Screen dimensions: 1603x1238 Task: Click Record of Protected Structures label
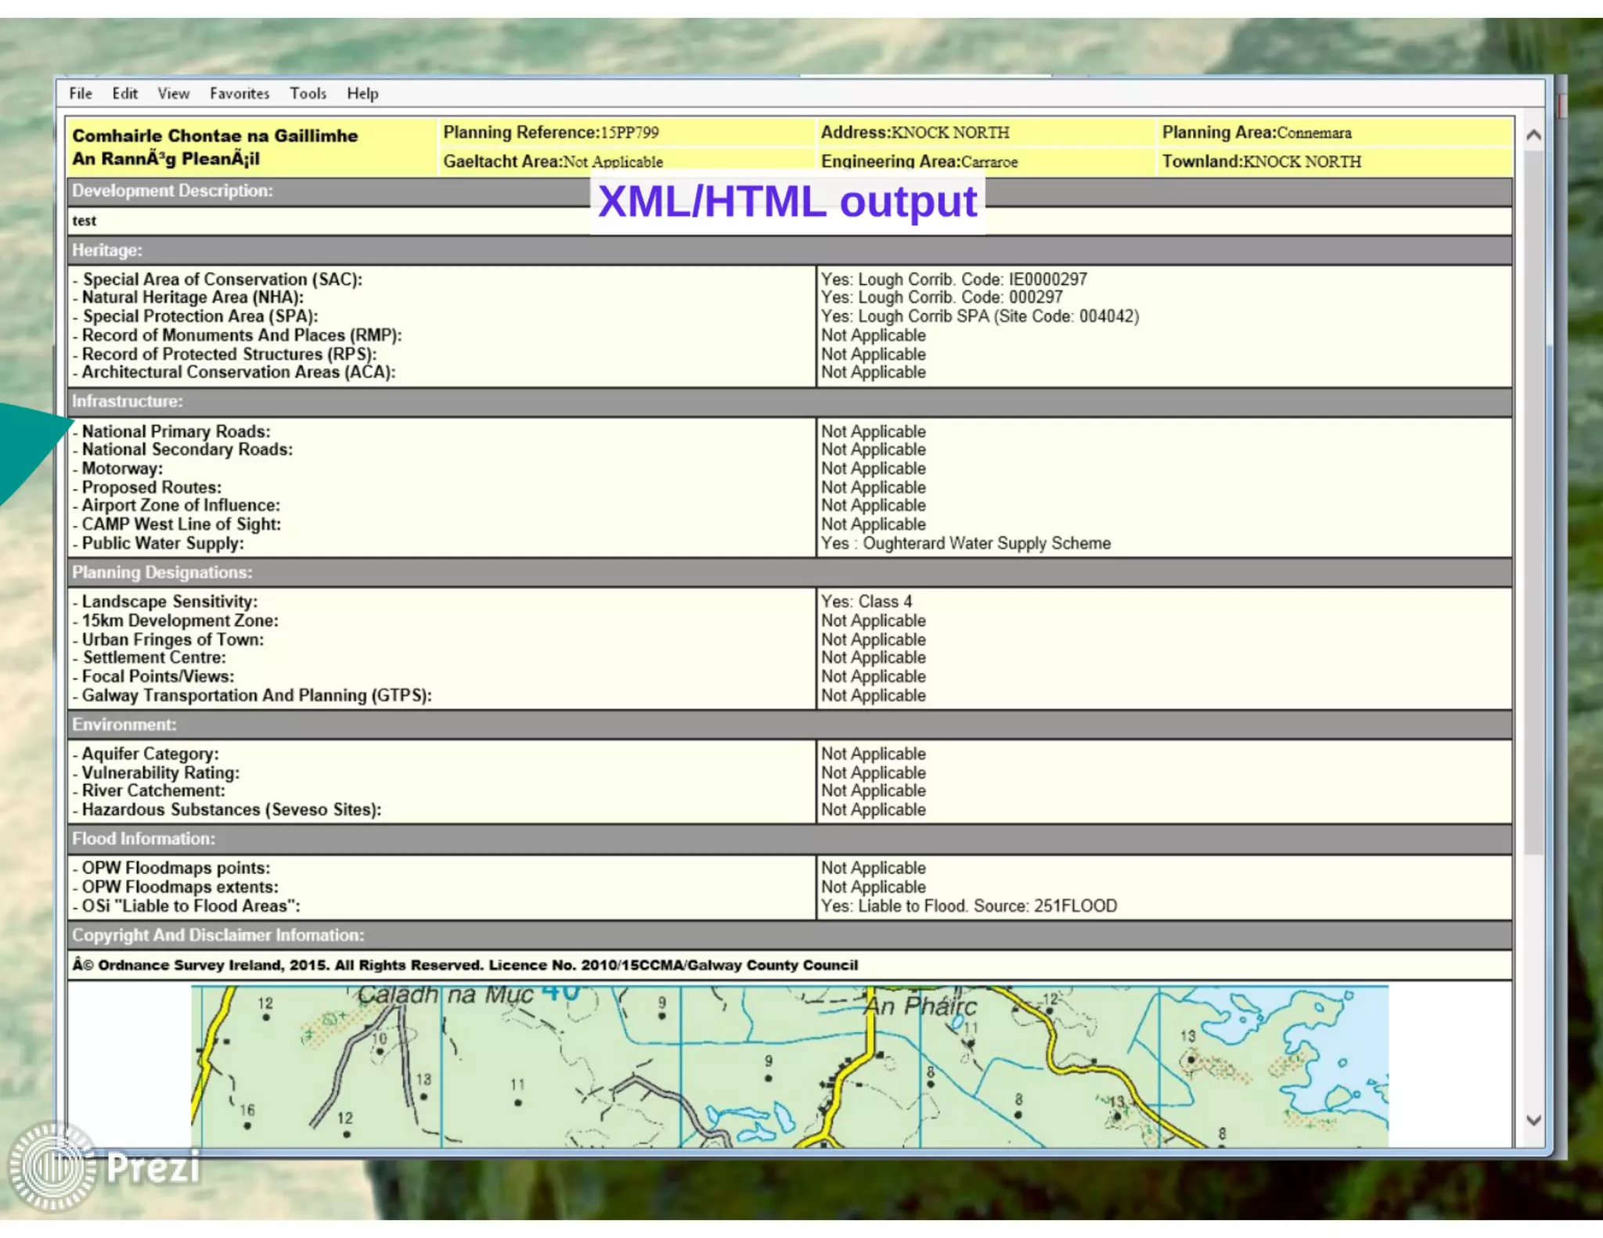pyautogui.click(x=229, y=354)
